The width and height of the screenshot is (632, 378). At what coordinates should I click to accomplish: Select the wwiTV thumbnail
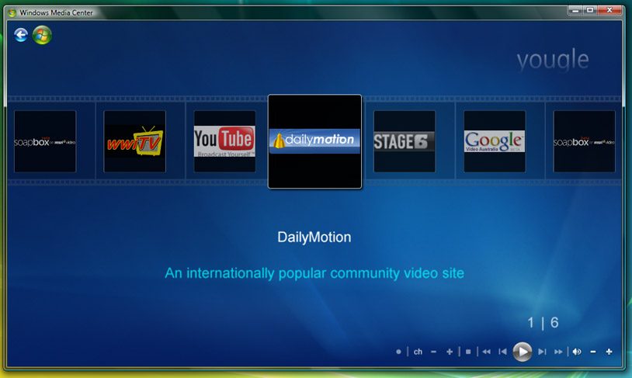pos(134,141)
